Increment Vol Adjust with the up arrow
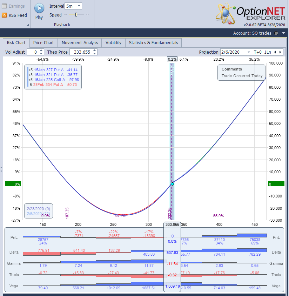Screen dimensions: 289x296 tap(41, 51)
